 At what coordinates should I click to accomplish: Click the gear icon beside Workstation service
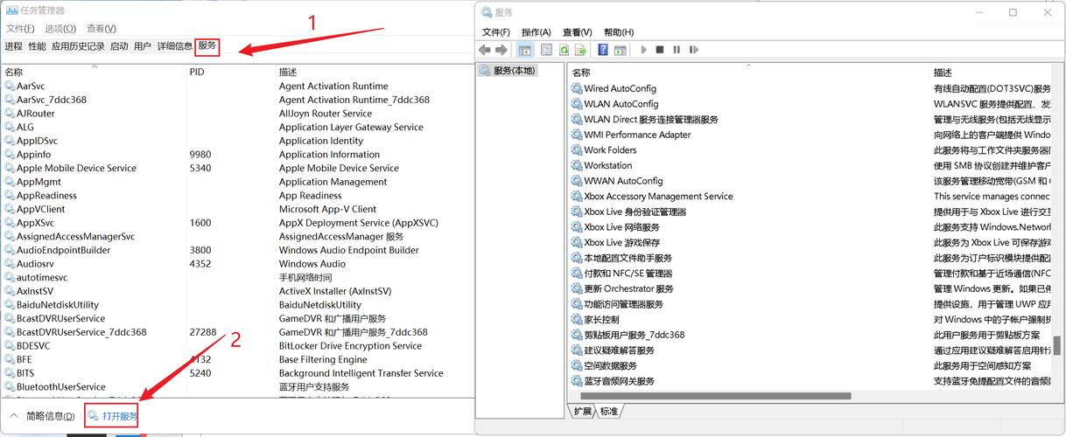pos(577,165)
